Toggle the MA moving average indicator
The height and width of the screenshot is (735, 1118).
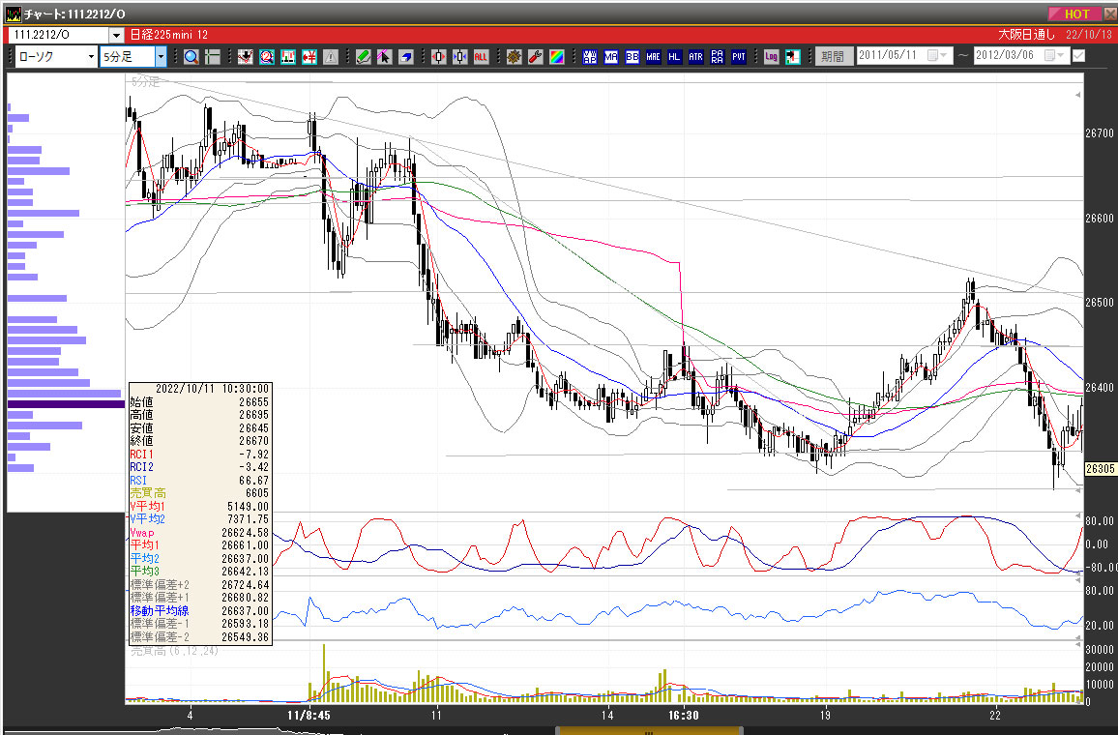coord(611,57)
